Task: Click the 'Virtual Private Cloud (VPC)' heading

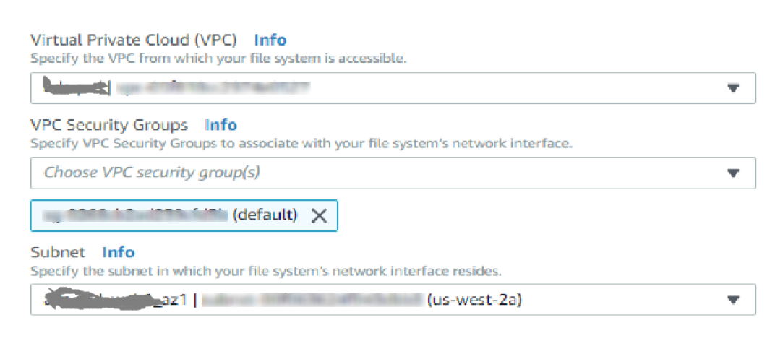Action: point(137,40)
